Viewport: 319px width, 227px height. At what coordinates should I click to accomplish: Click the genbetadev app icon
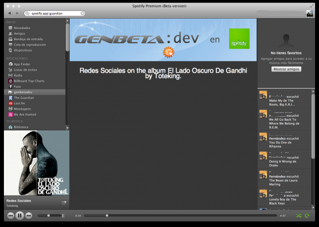(10, 92)
